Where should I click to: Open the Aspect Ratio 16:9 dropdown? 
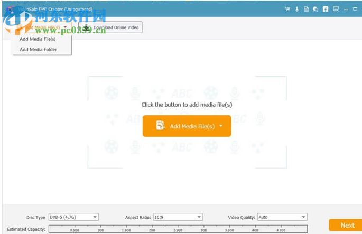(178, 217)
